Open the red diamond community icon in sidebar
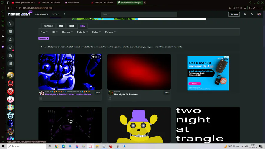 point(11,91)
